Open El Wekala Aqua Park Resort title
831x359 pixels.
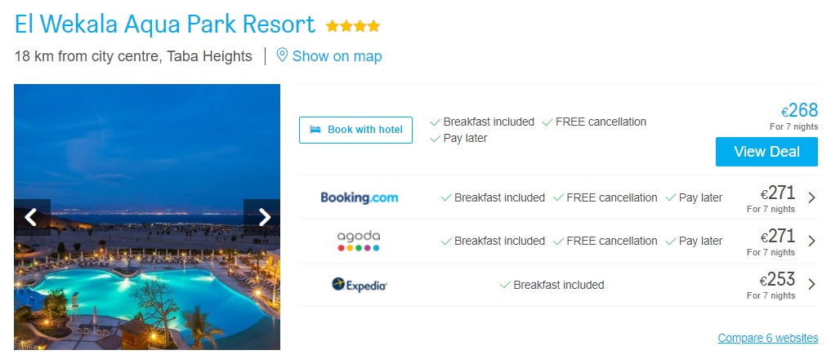[x=165, y=24]
